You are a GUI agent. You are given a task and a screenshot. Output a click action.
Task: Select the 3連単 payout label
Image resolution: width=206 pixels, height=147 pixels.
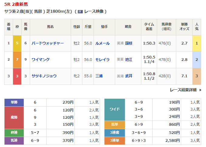[115, 141]
